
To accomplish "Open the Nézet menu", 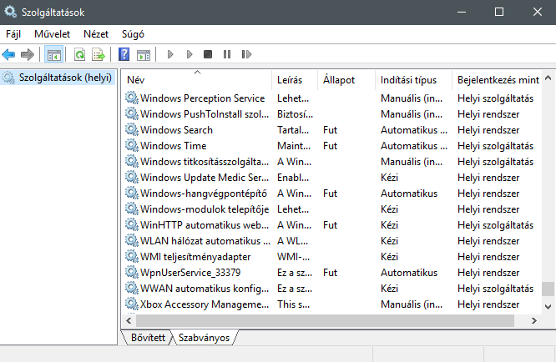I will pos(96,34).
